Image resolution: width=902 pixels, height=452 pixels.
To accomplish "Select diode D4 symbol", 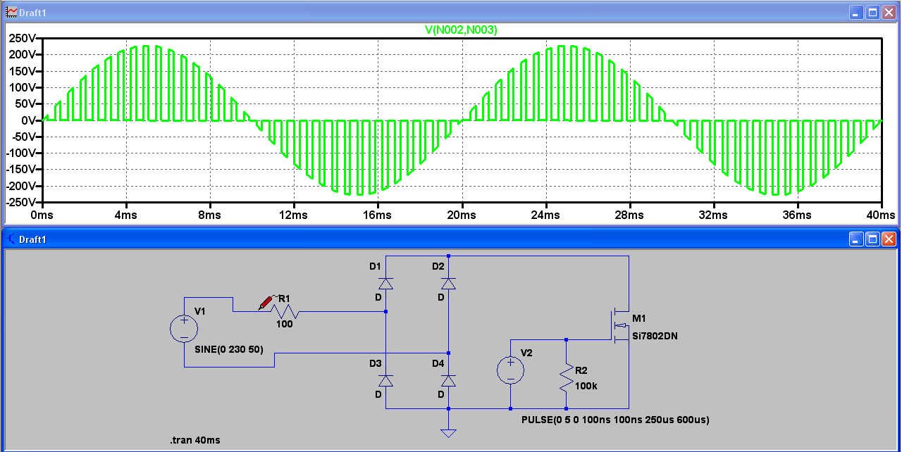I will (448, 380).
